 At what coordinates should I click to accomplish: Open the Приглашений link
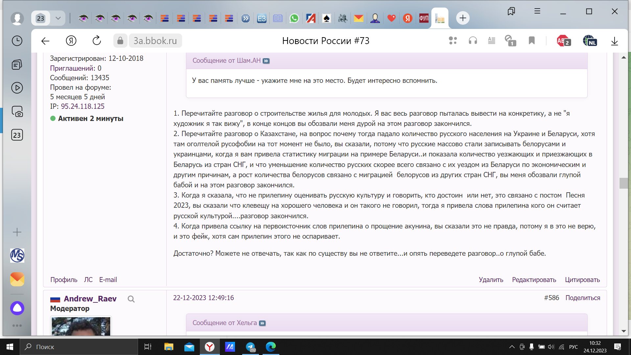point(73,68)
